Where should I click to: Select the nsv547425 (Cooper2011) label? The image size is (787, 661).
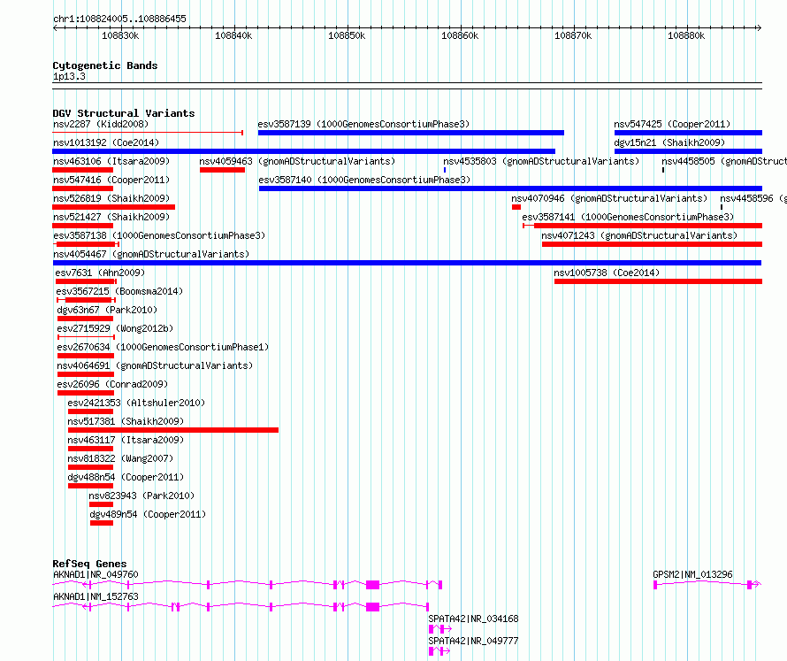point(672,124)
